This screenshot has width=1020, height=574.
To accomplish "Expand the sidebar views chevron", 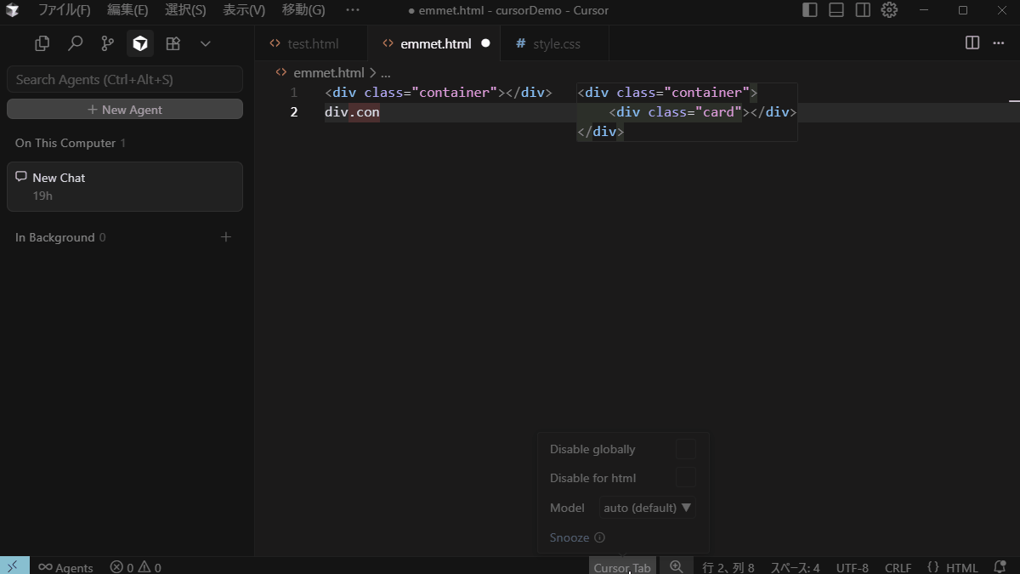I will [205, 43].
